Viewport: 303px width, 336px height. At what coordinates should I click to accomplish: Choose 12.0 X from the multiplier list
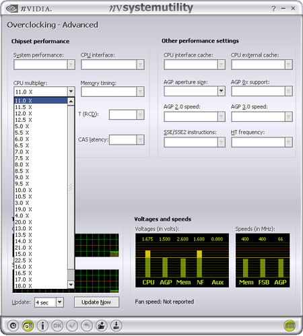(40, 114)
